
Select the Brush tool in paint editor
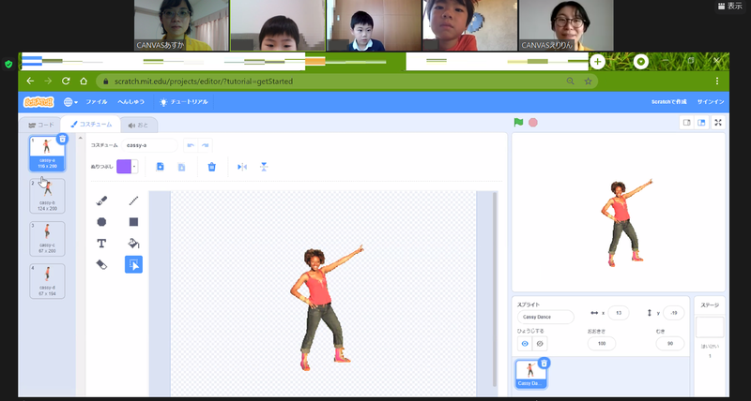(102, 200)
